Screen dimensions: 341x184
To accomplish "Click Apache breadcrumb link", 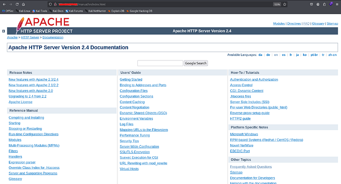I will 12,37.
